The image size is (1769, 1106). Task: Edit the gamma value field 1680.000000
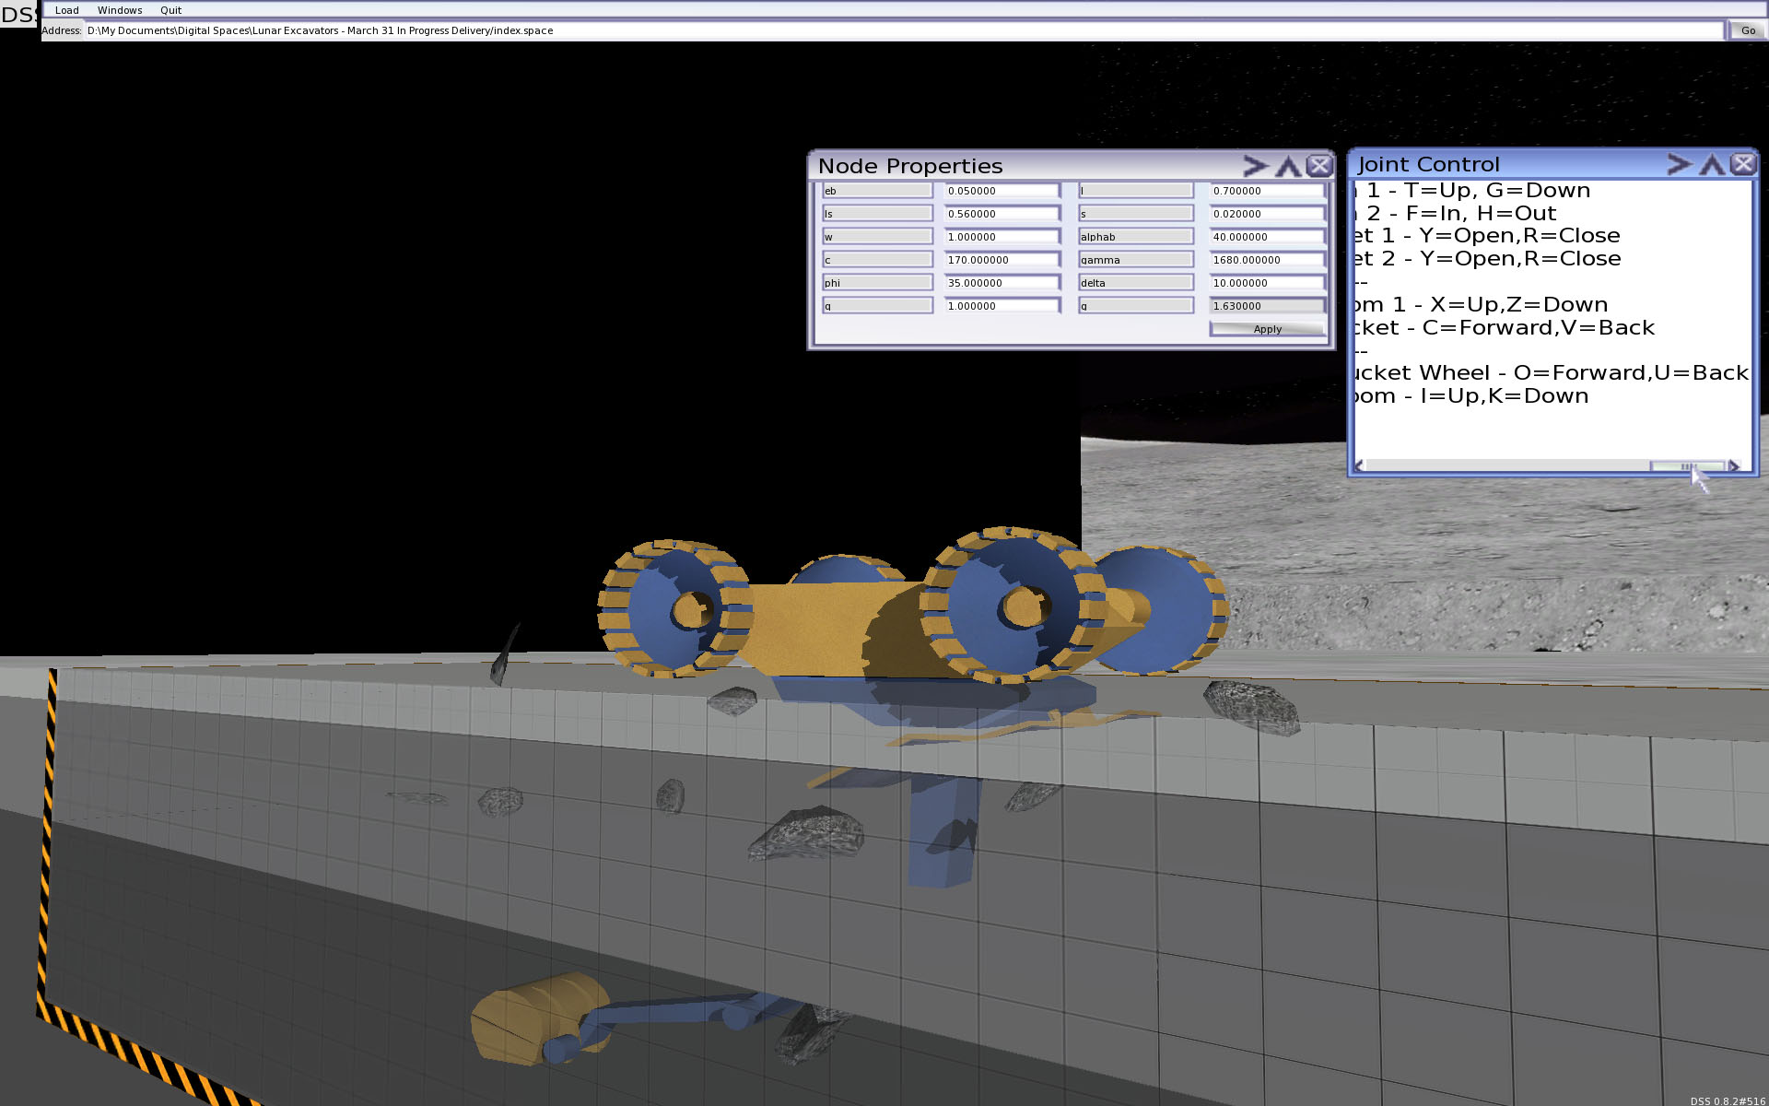tap(1267, 260)
